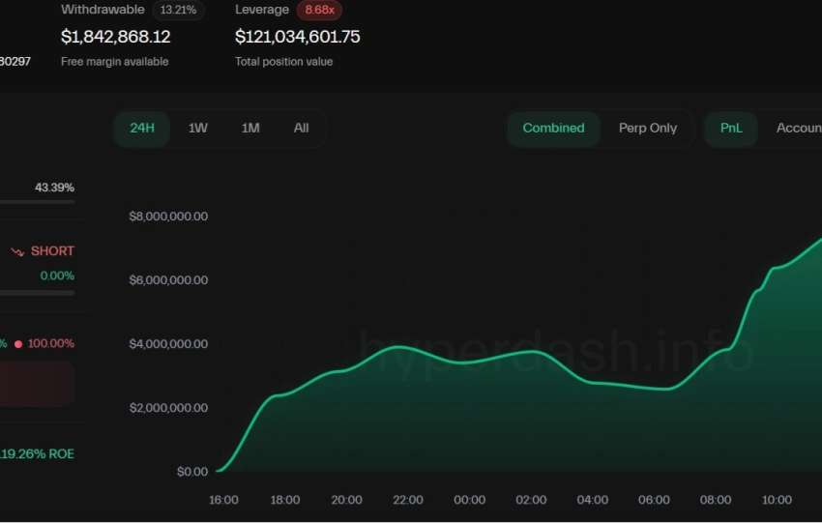822x523 pixels.
Task: Switch the chart to the 1W range
Action: coord(197,128)
